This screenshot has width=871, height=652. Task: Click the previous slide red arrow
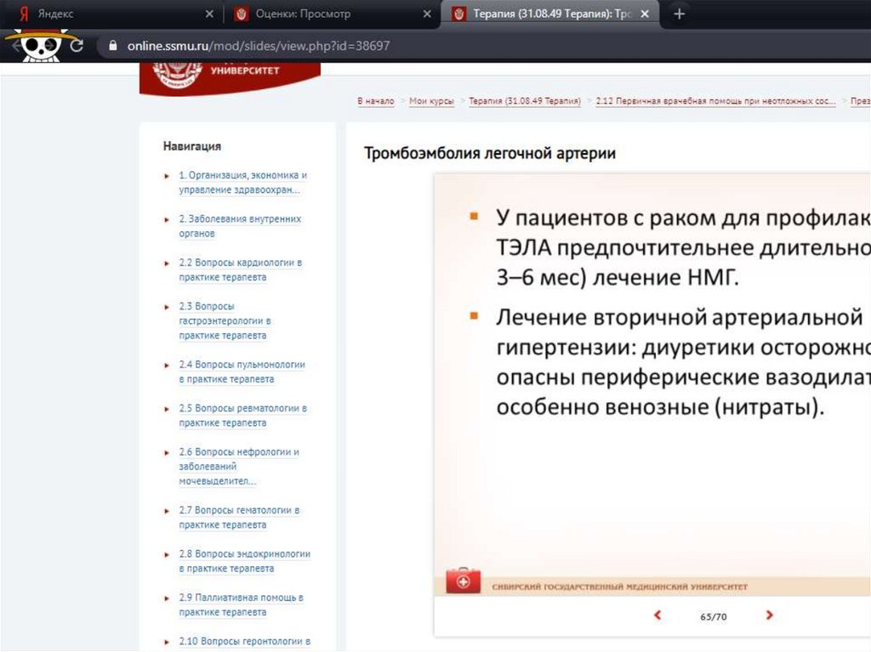click(657, 615)
